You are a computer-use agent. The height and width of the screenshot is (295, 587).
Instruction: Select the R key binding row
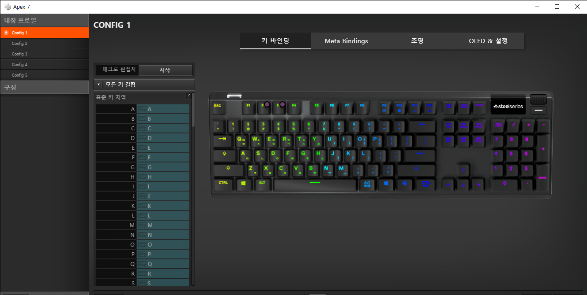click(142, 273)
